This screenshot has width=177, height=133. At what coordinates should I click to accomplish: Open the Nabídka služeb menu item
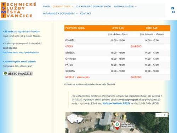click(x=124, y=6)
